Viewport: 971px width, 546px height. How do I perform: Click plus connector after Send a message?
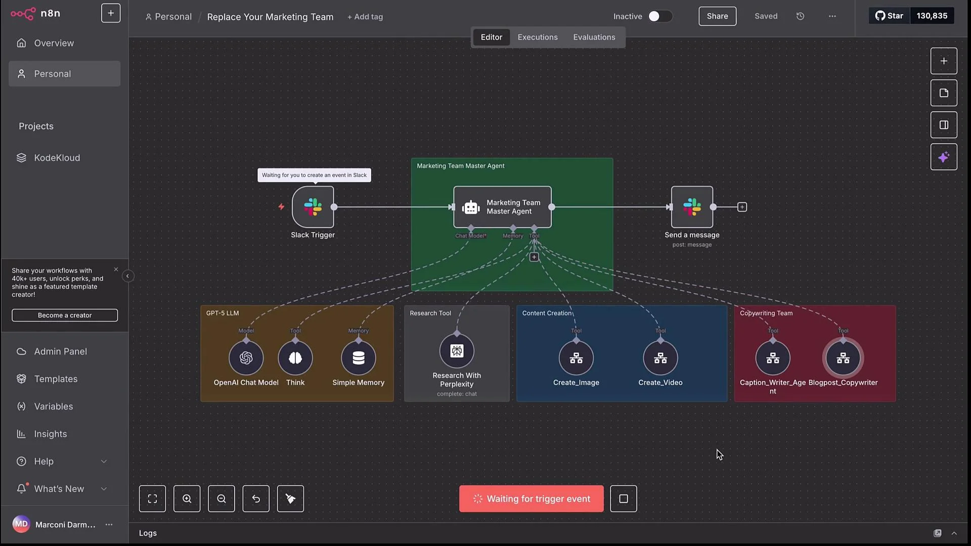(x=742, y=207)
